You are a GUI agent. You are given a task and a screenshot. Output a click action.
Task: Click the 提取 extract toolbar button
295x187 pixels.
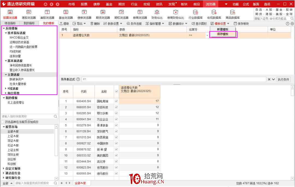[64, 23]
